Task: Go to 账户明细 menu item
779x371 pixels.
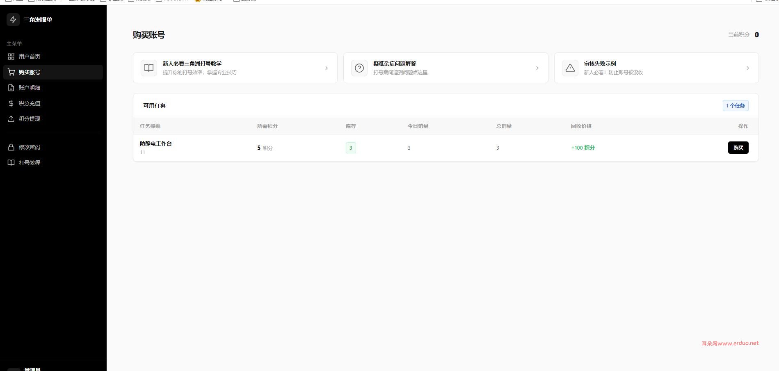Action: tap(53, 88)
